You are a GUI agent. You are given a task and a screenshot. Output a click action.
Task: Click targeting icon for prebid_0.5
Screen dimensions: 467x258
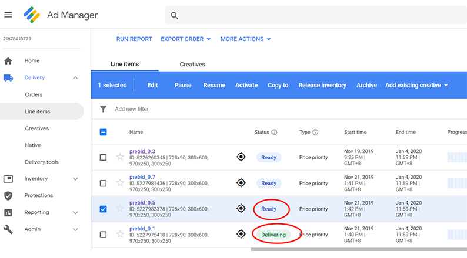[241, 208]
